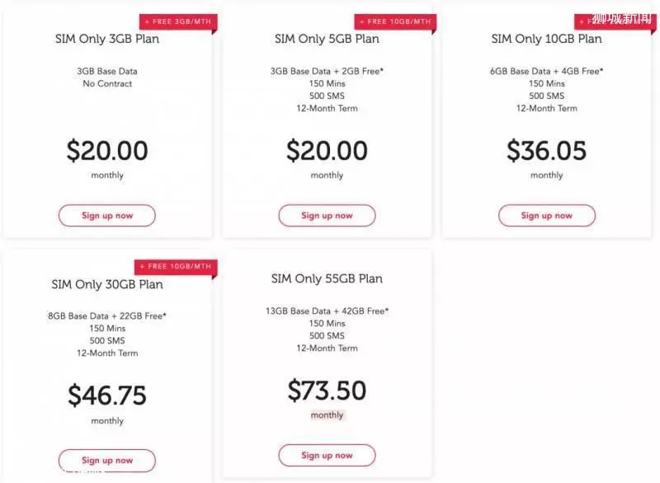Click the ribbon badge on 10GB plan card
This screenshot has height=483, width=660.
coord(615,22)
